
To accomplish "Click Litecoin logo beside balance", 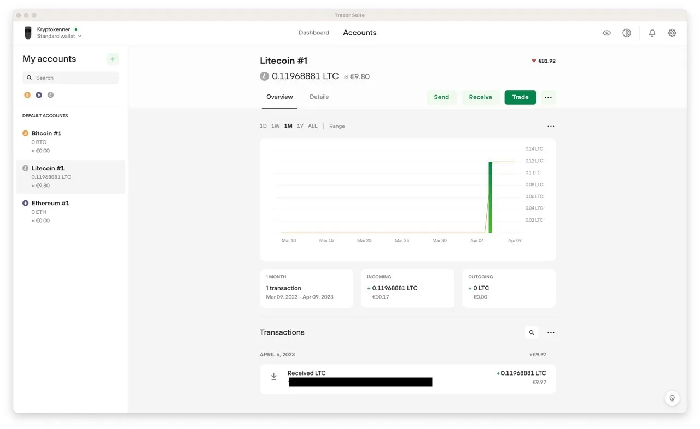I will 265,76.
